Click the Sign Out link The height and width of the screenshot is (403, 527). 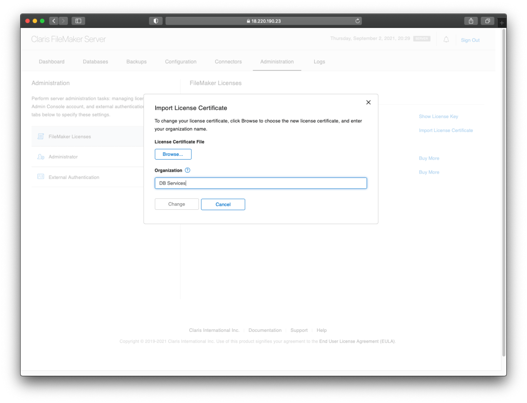click(x=470, y=40)
